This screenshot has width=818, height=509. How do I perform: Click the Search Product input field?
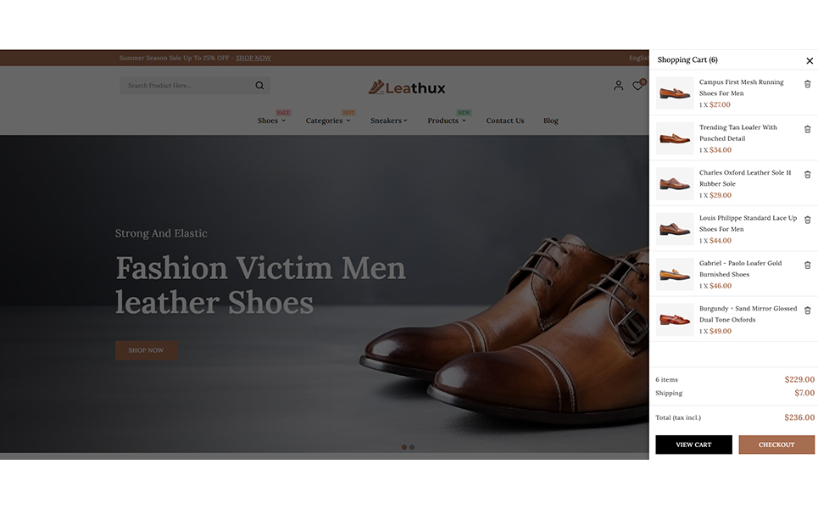(x=186, y=86)
